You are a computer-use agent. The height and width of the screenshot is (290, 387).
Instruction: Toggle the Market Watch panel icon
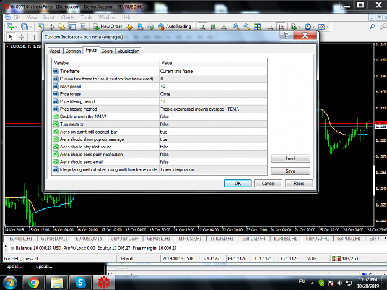tap(41, 27)
